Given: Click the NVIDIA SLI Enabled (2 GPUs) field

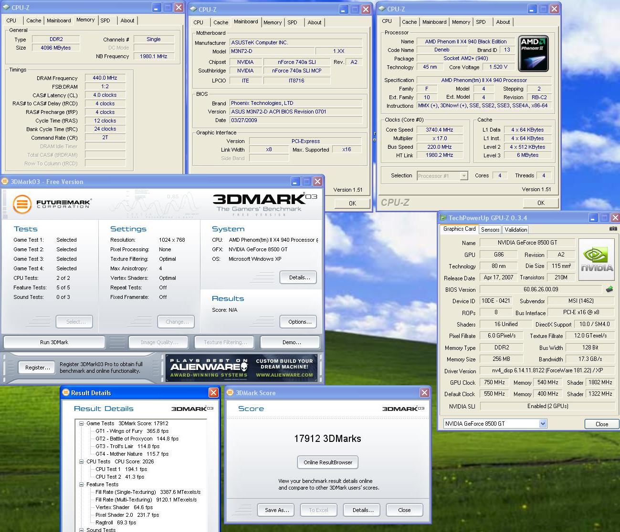Looking at the screenshot, I should click(547, 406).
